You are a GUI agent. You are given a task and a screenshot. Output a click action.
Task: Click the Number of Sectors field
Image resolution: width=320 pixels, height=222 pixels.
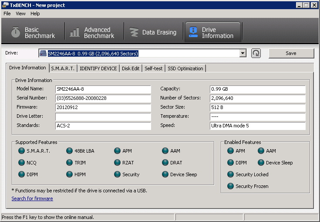click(x=258, y=98)
